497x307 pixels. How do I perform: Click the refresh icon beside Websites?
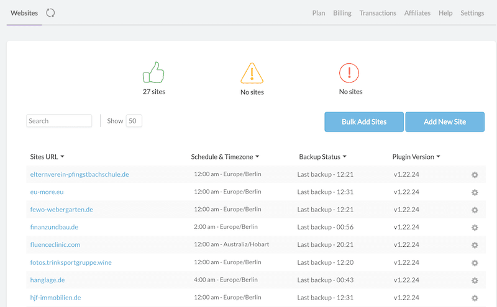[x=50, y=13]
